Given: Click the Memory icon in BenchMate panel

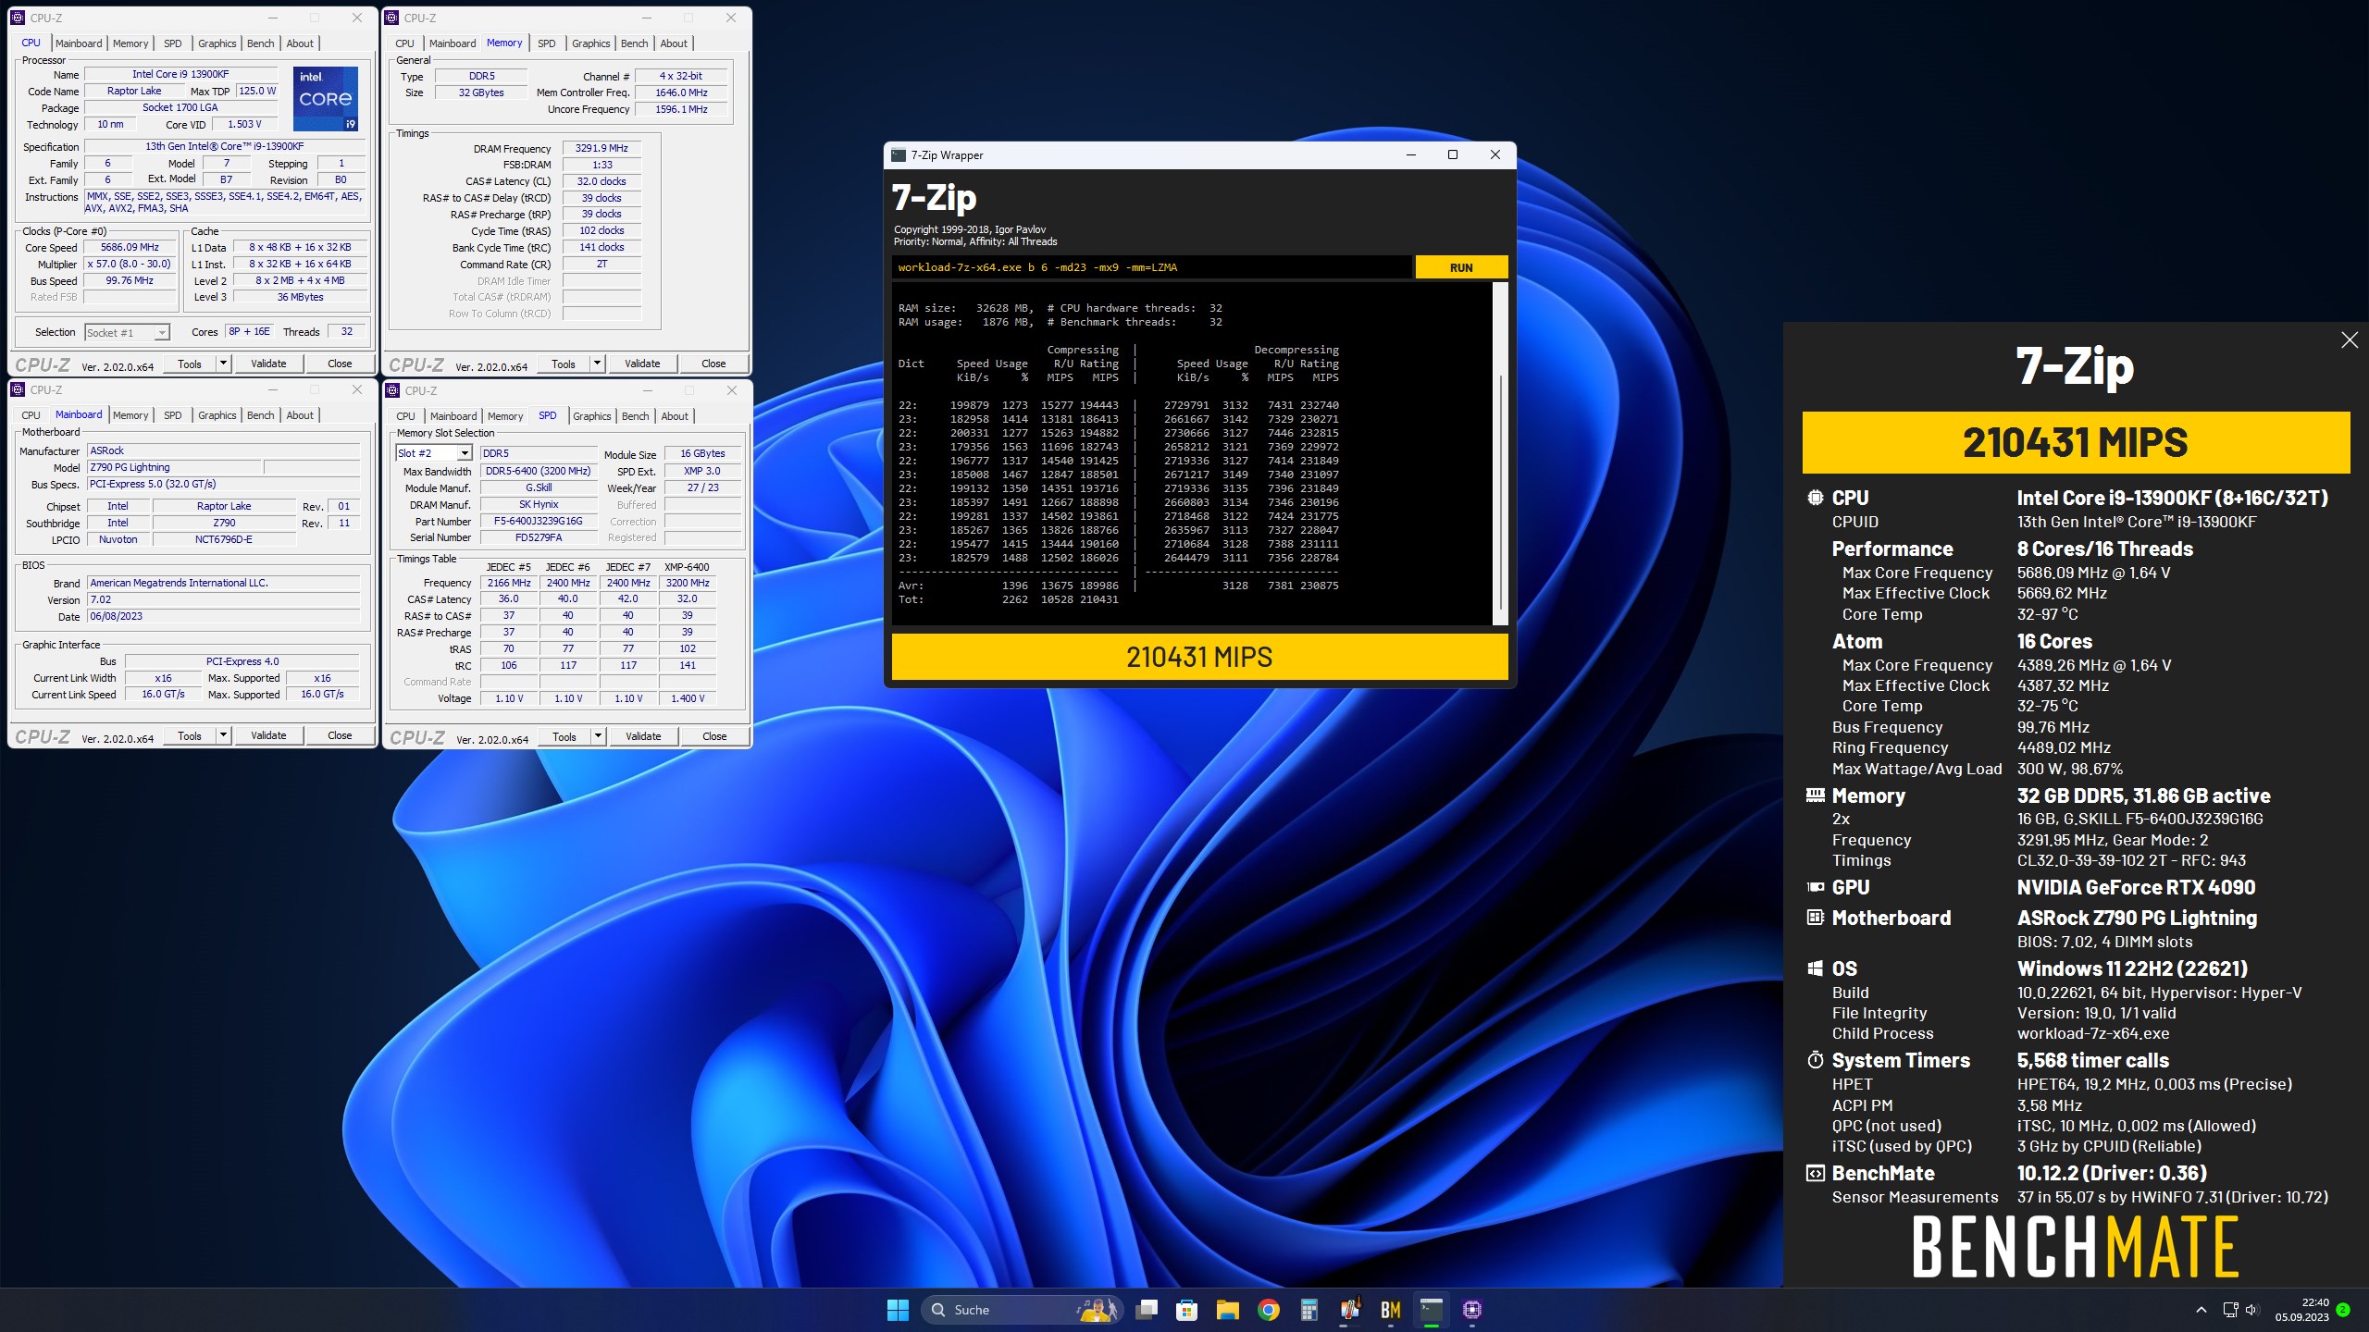Looking at the screenshot, I should click(1816, 795).
